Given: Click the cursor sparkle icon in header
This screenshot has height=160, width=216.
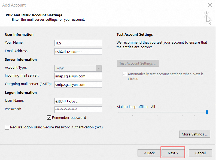Looking at the screenshot, I should [x=208, y=18].
